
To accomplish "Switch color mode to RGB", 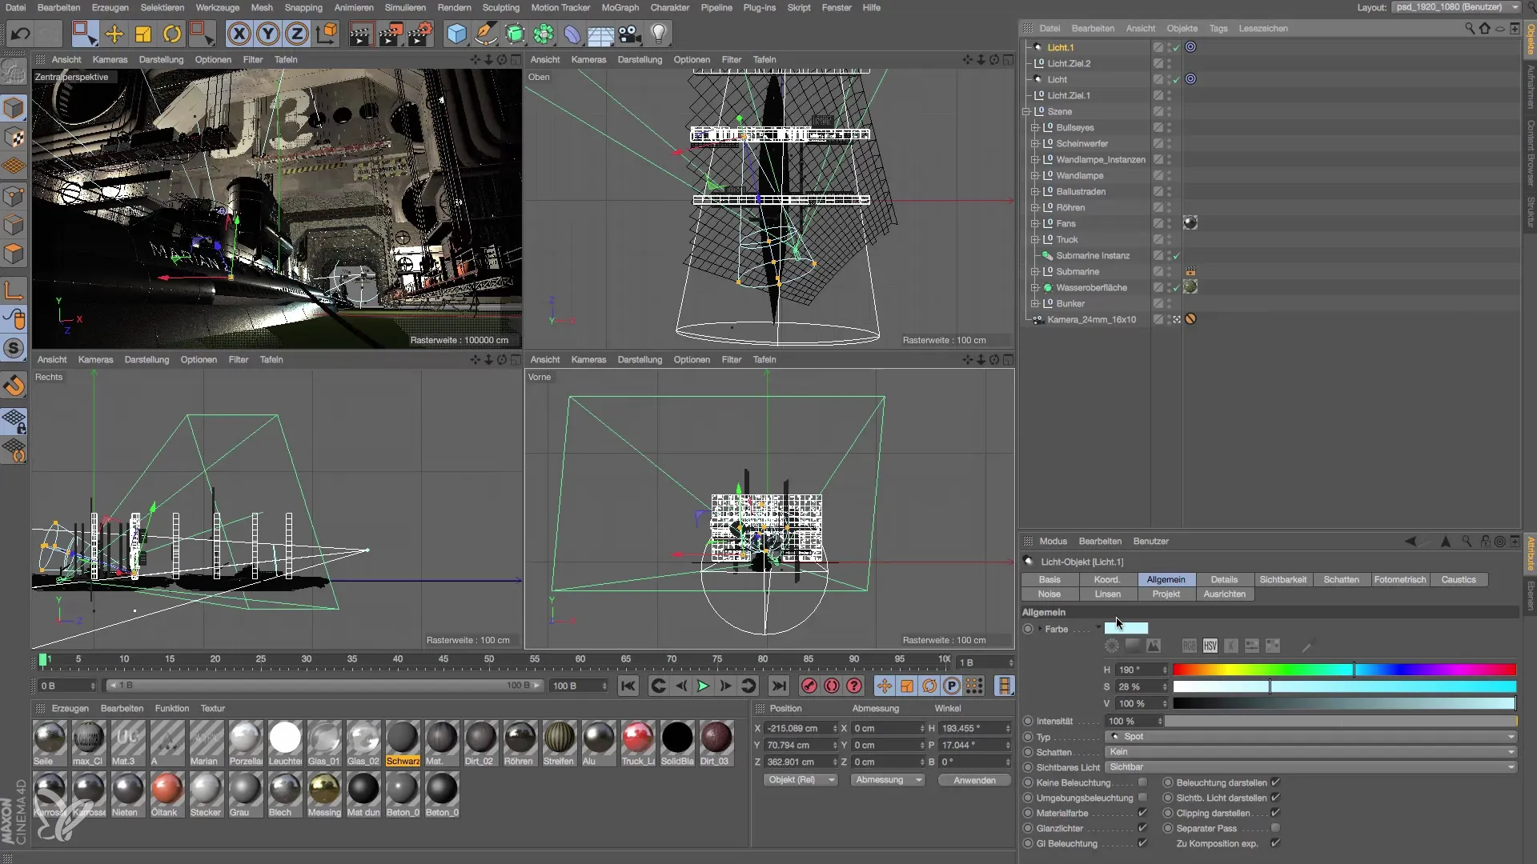I will (x=1190, y=646).
